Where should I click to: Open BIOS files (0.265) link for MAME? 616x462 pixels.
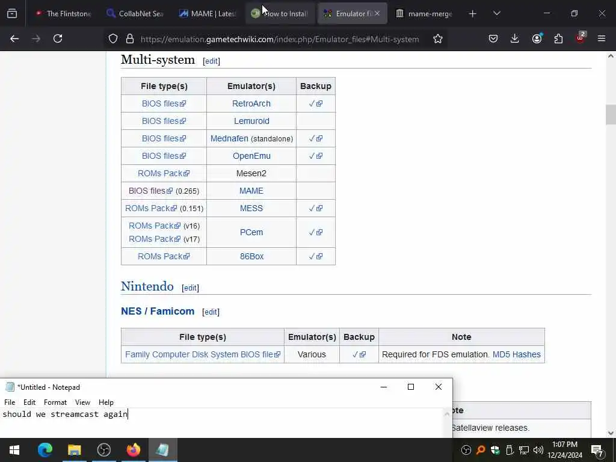(x=150, y=191)
